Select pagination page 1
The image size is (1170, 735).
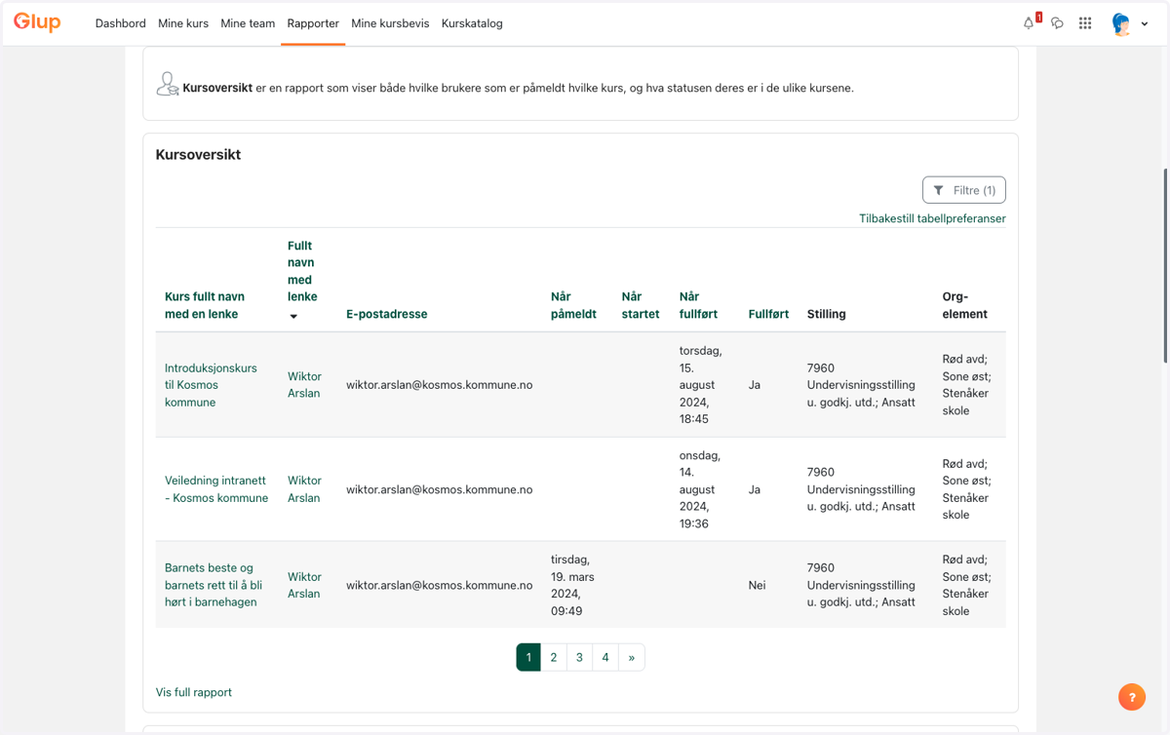tap(528, 657)
